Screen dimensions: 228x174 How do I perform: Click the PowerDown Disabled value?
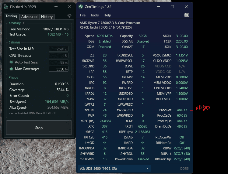pyautogui.click(x=143, y=159)
